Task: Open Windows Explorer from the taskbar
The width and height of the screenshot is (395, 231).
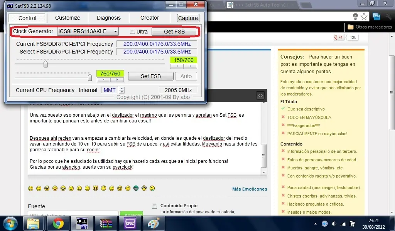Action: [x=33, y=223]
